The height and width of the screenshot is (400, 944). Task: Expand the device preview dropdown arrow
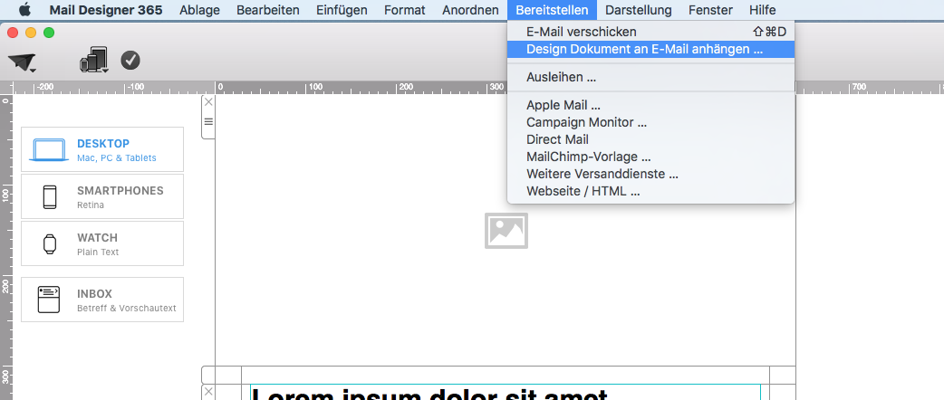click(x=105, y=71)
